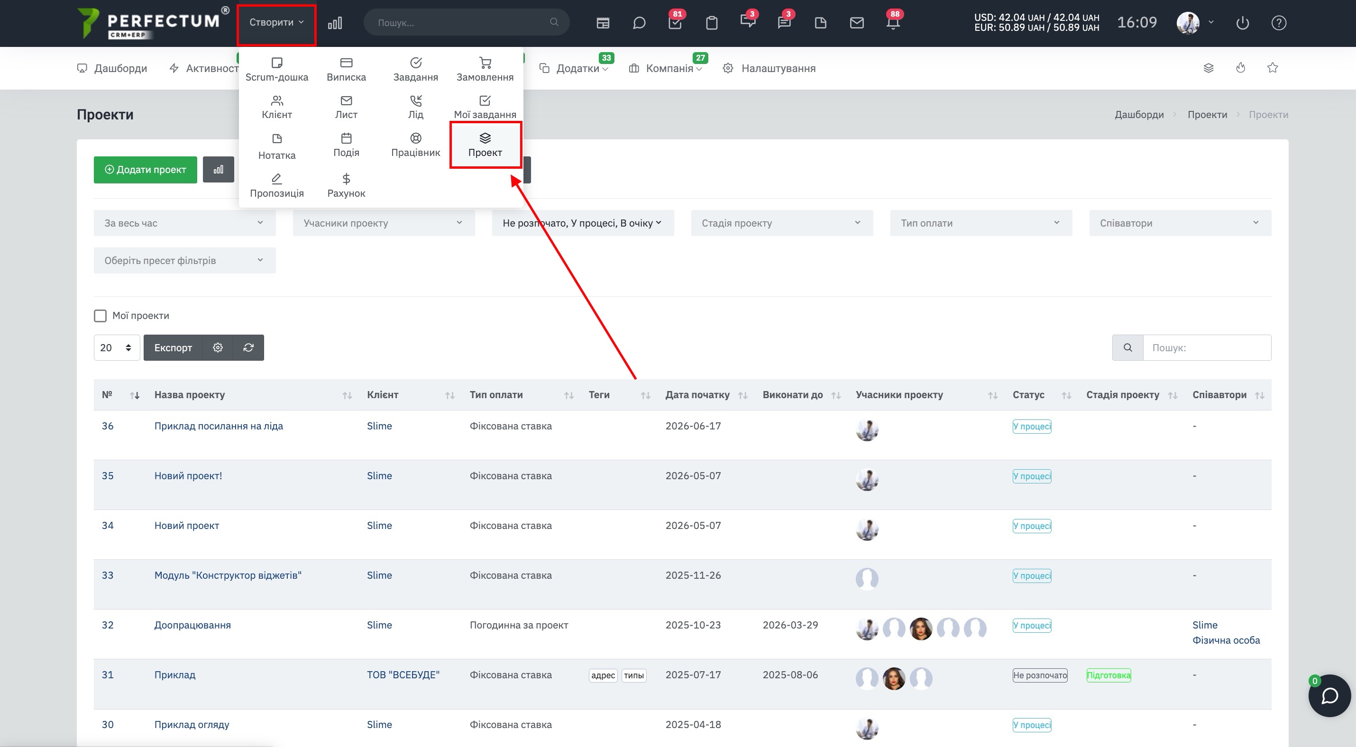Open notifications bell with 88 badge

pyautogui.click(x=893, y=23)
